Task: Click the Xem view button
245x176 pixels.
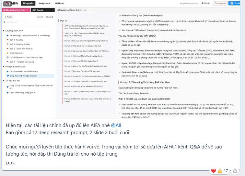Action: coord(40,17)
